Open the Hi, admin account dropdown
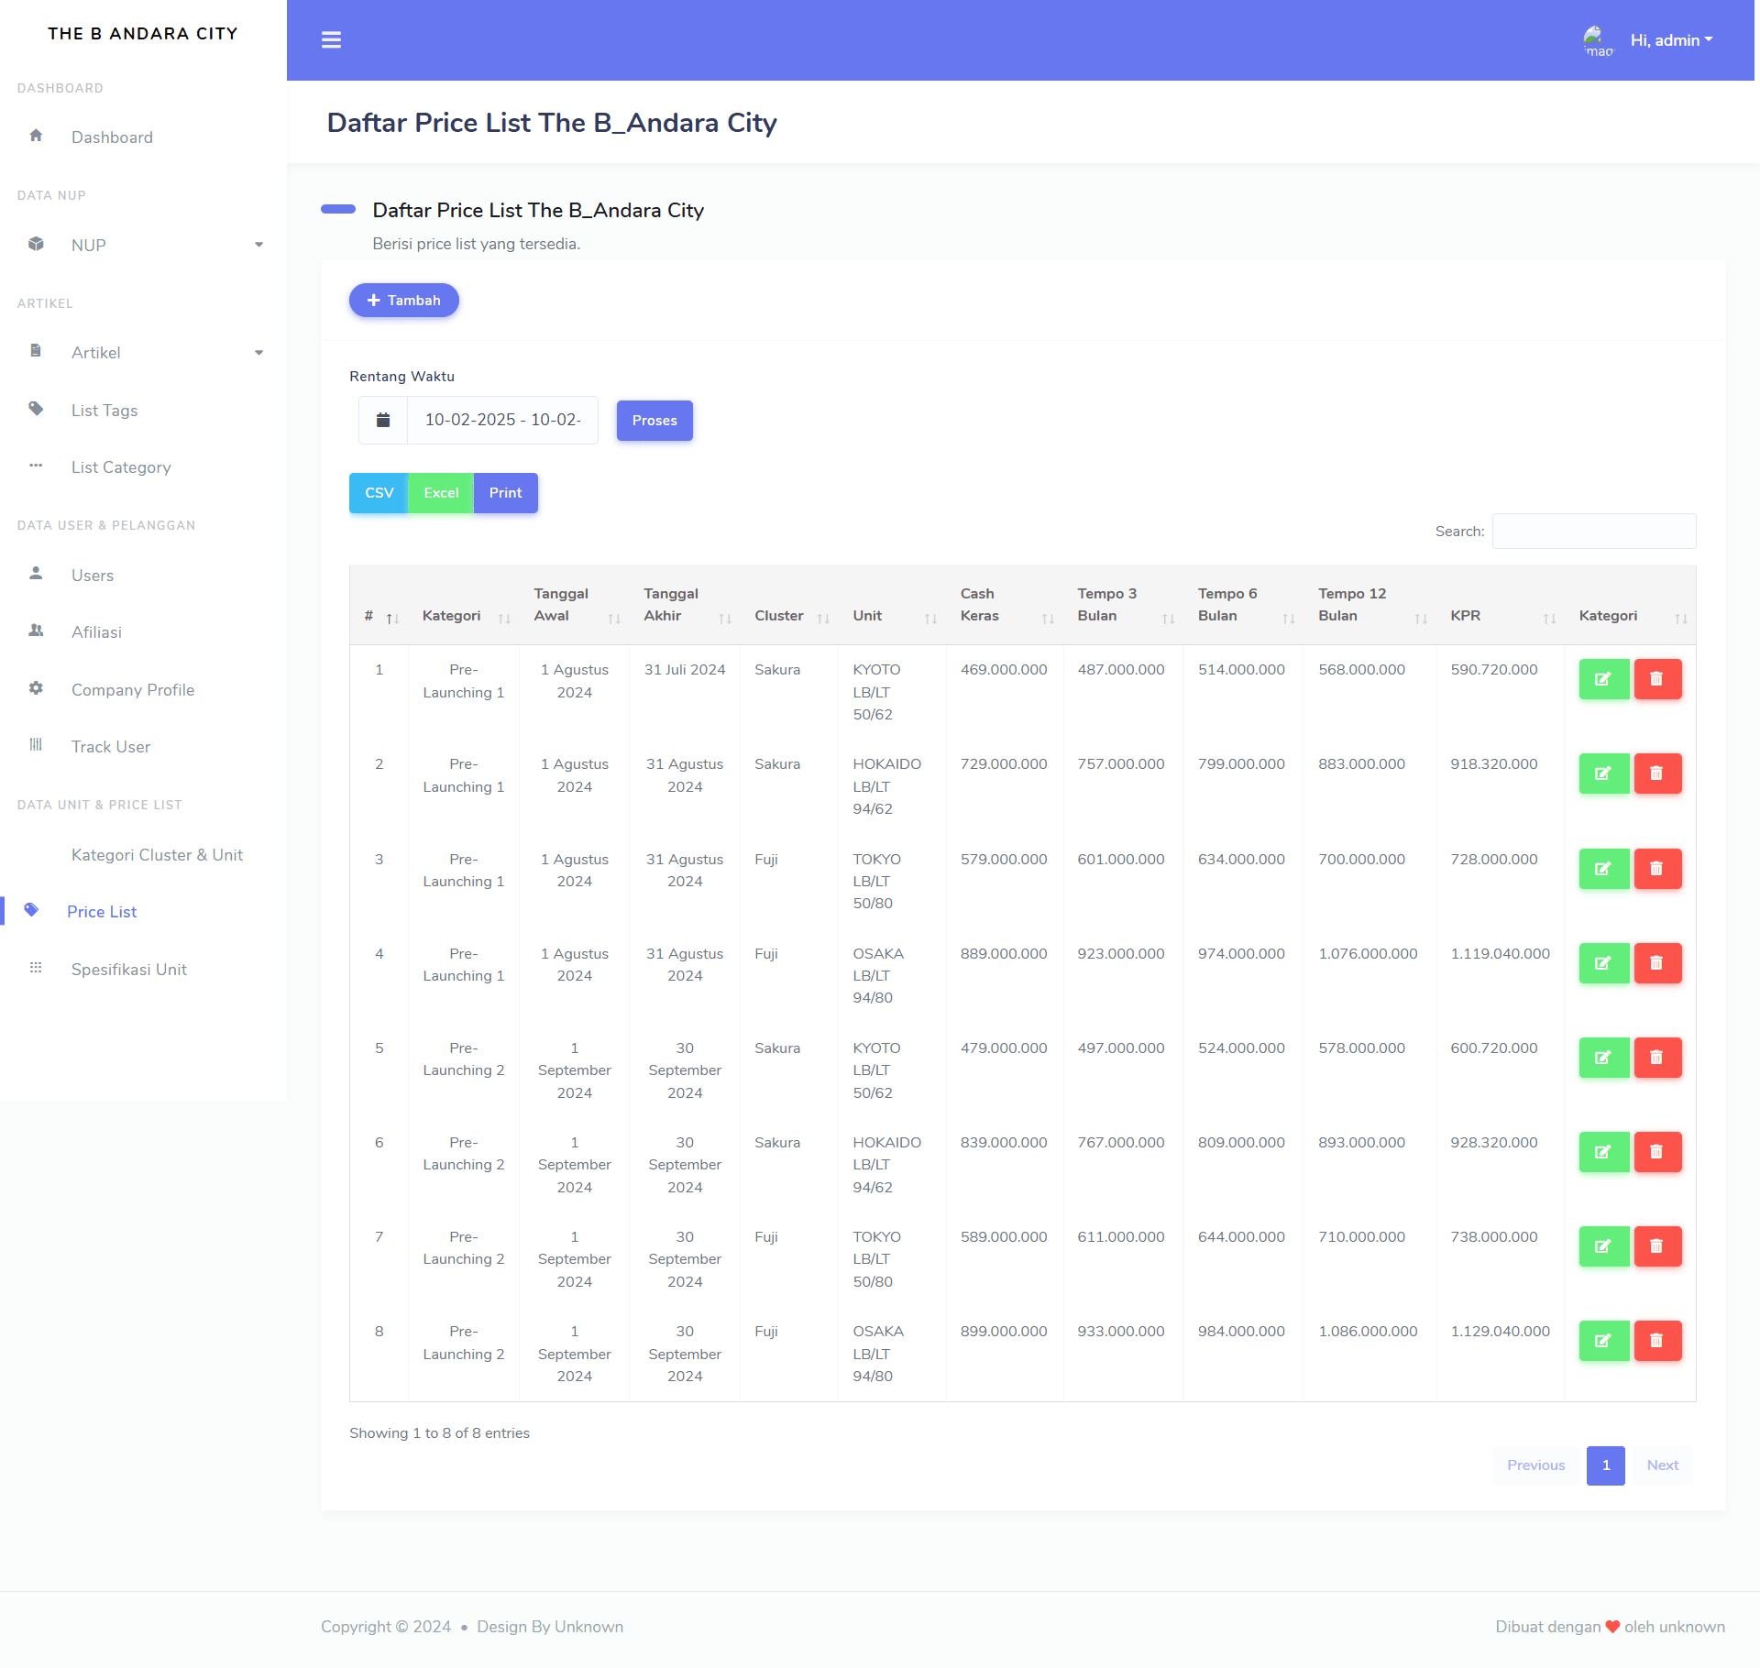Image resolution: width=1760 pixels, height=1668 pixels. coord(1671,39)
